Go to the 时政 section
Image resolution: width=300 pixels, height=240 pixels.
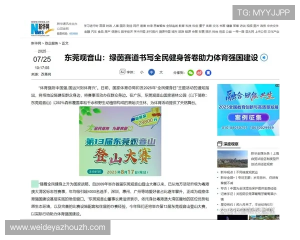pos(109,26)
